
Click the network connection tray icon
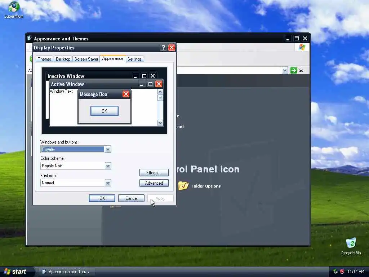[x=335, y=272]
